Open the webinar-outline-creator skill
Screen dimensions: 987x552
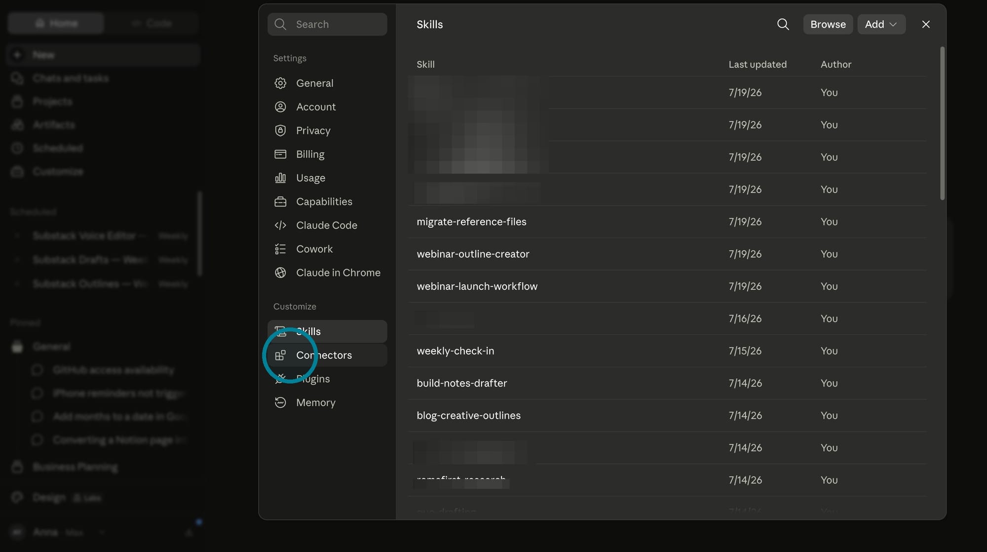coord(667,254)
